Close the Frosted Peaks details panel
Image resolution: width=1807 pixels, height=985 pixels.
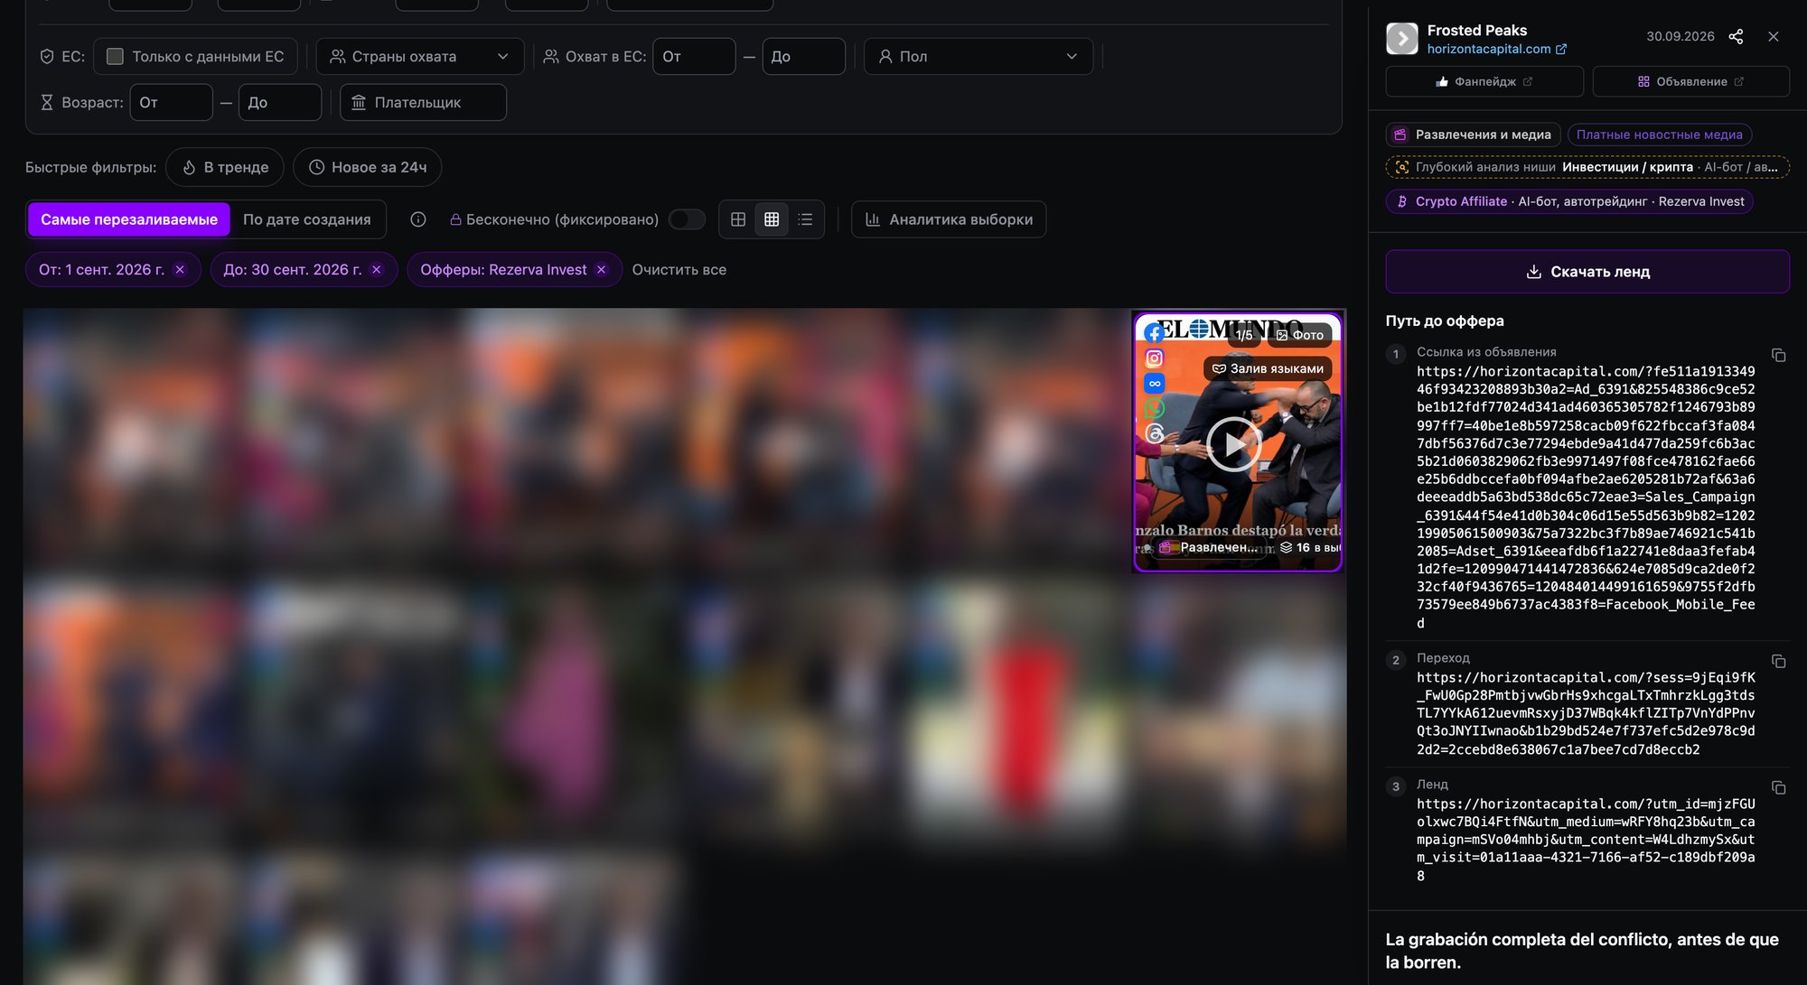(x=1774, y=36)
